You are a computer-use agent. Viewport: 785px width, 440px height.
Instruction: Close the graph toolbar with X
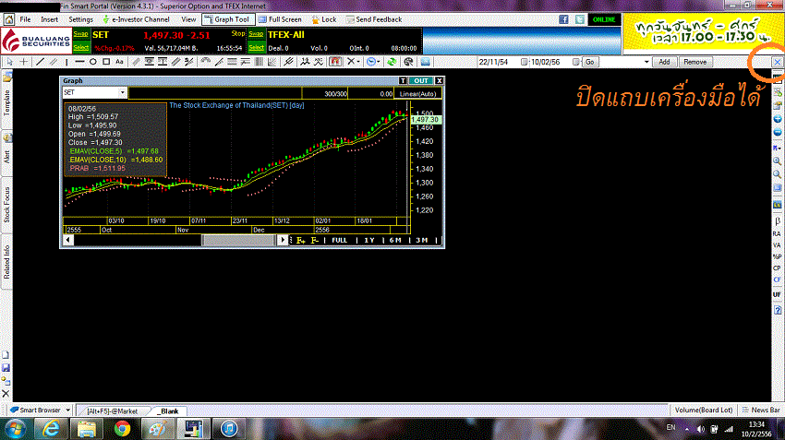[x=777, y=62]
